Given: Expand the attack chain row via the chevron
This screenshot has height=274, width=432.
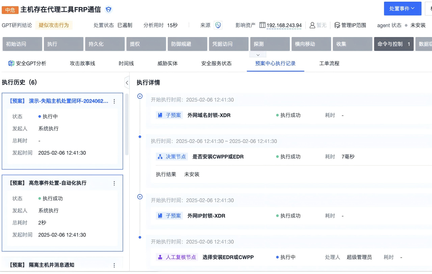Looking at the screenshot, I should click(258, 54).
